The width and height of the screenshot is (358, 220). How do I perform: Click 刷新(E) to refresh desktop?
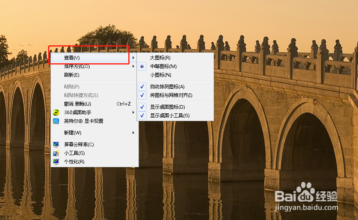coord(94,75)
